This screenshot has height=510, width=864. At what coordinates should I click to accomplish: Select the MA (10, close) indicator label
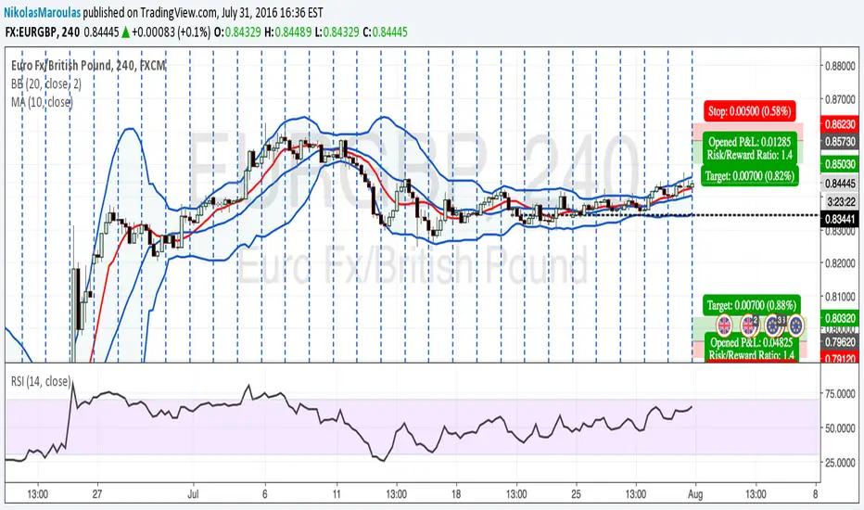tap(42, 102)
